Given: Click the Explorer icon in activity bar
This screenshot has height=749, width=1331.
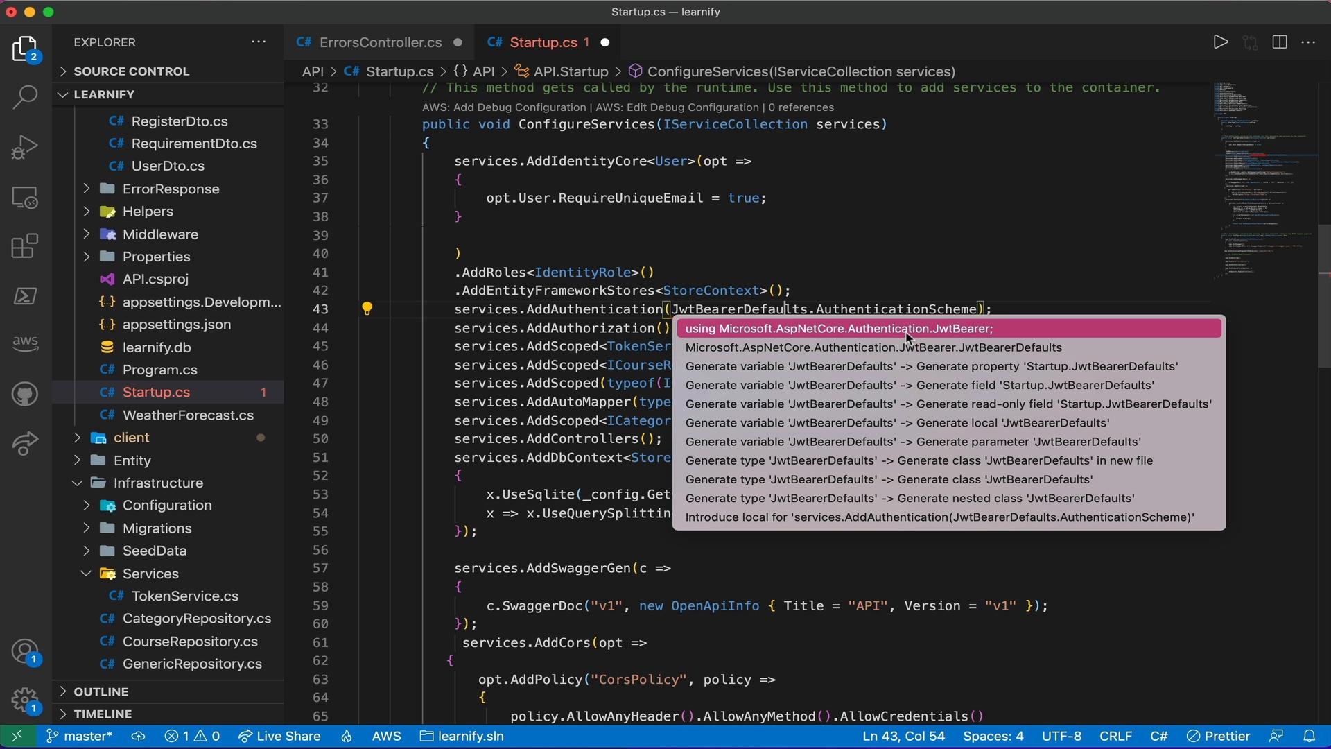Looking at the screenshot, I should click(25, 51).
